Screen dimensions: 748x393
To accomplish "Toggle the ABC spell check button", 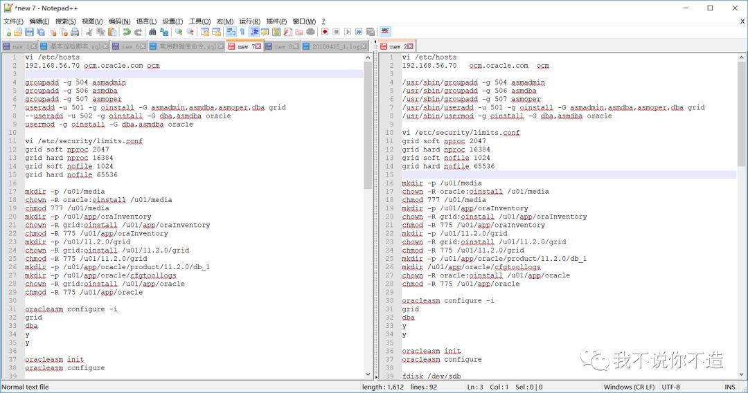I will pyautogui.click(x=385, y=32).
